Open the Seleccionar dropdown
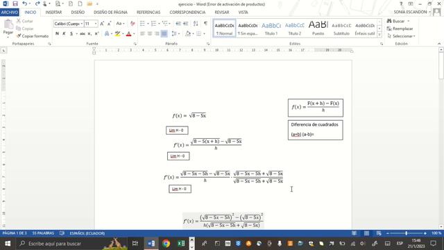This screenshot has width=444, height=250. 401,36
